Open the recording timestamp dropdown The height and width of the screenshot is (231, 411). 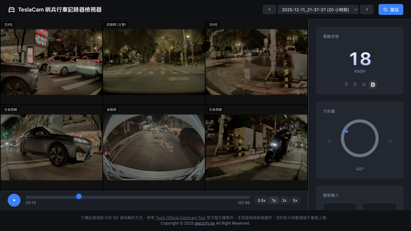click(318, 10)
